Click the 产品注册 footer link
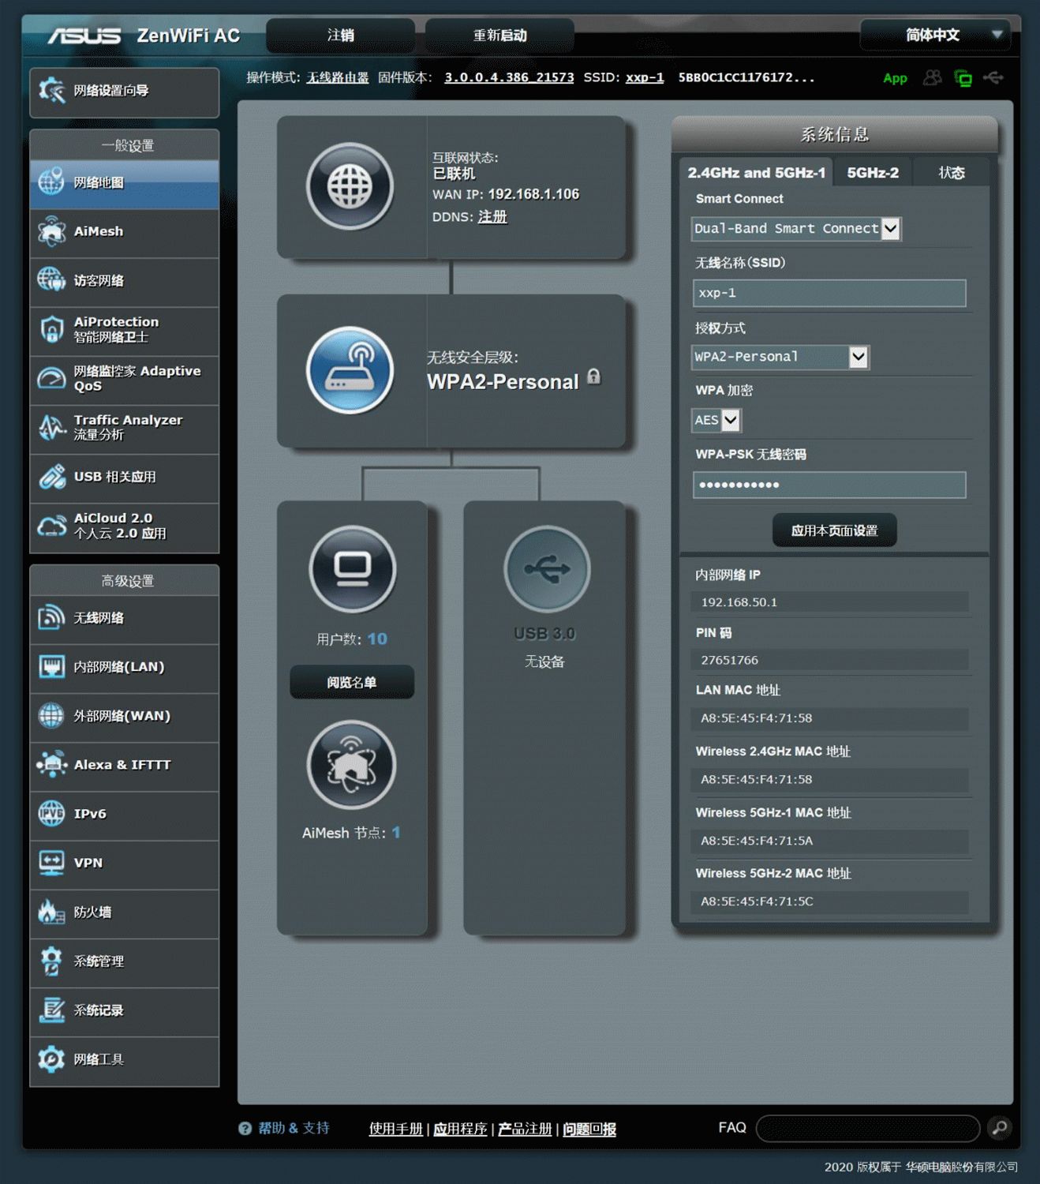1040x1184 pixels. [525, 1129]
